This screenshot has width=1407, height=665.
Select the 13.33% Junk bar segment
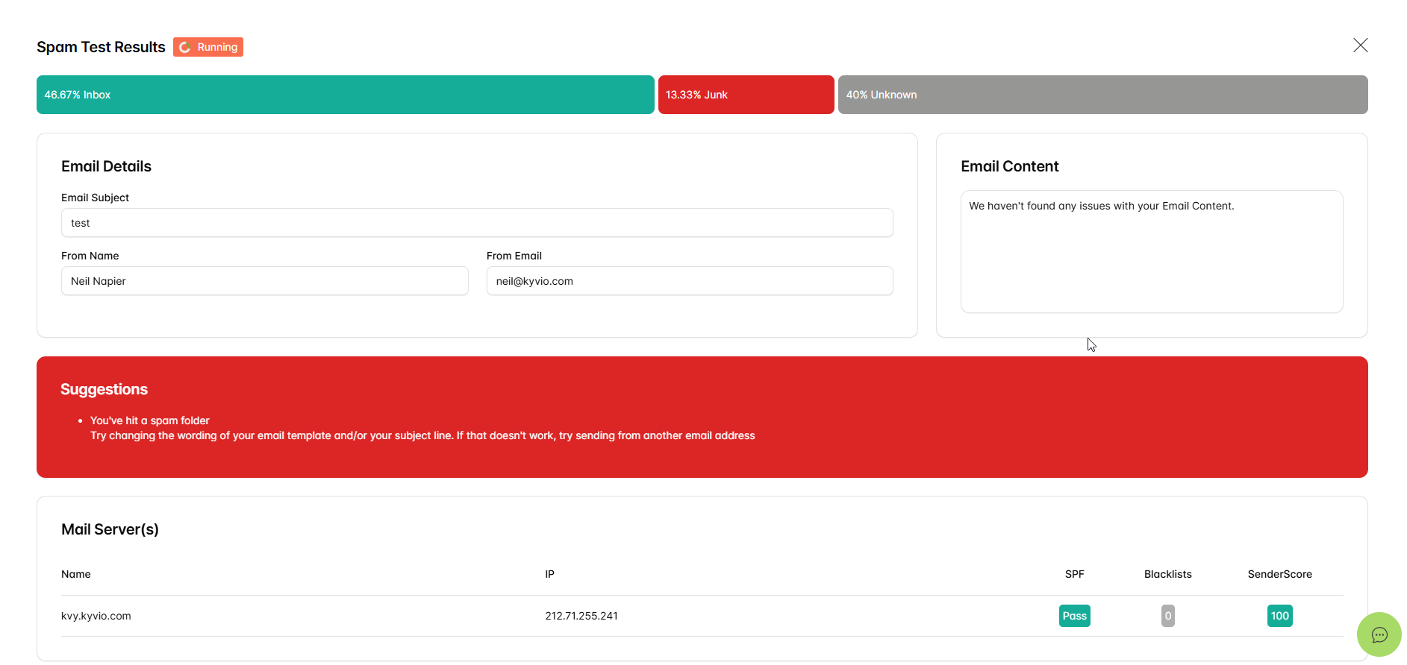click(x=746, y=95)
